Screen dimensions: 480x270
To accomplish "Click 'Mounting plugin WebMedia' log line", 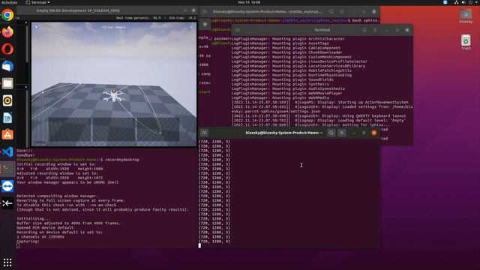I will (x=280, y=98).
